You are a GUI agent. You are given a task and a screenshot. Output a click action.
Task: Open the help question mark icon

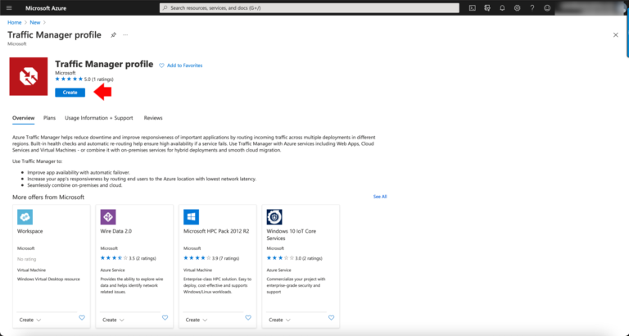(x=532, y=8)
